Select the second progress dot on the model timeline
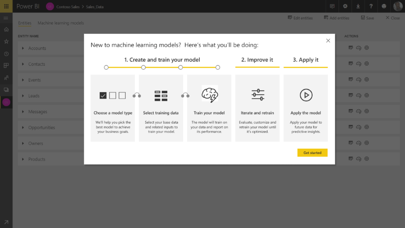The width and height of the screenshot is (405, 228). coord(143,67)
